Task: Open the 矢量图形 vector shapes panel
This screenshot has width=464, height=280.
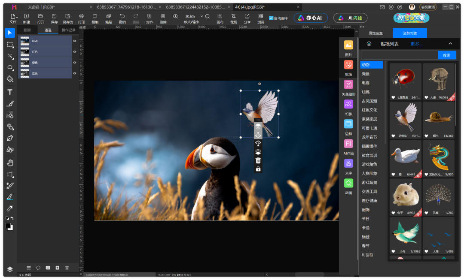Action: click(x=348, y=84)
